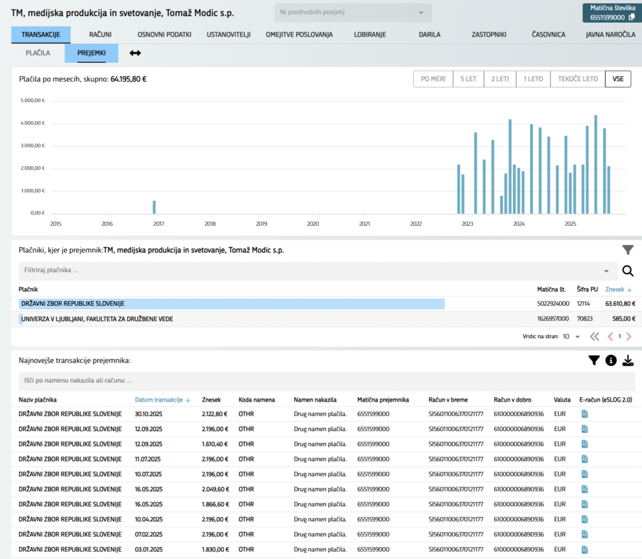Image resolution: width=642 pixels, height=559 pixels.
Task: Go to next page of payers
Action: click(x=629, y=336)
